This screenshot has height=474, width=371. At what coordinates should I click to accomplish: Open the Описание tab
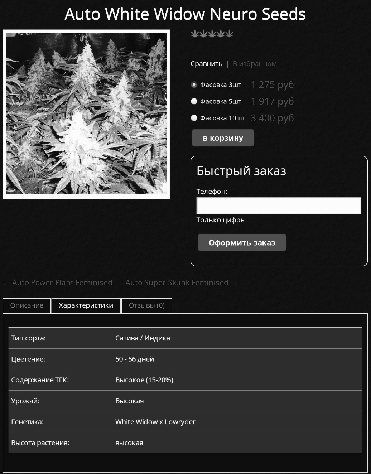(x=27, y=305)
